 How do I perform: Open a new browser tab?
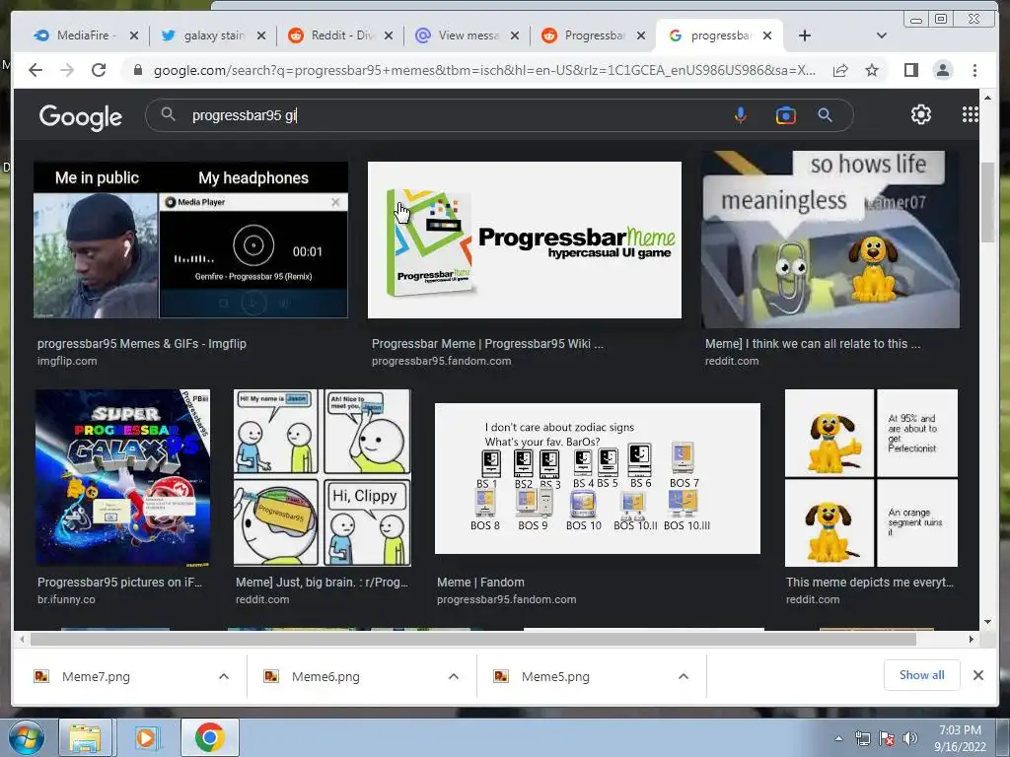pos(805,35)
